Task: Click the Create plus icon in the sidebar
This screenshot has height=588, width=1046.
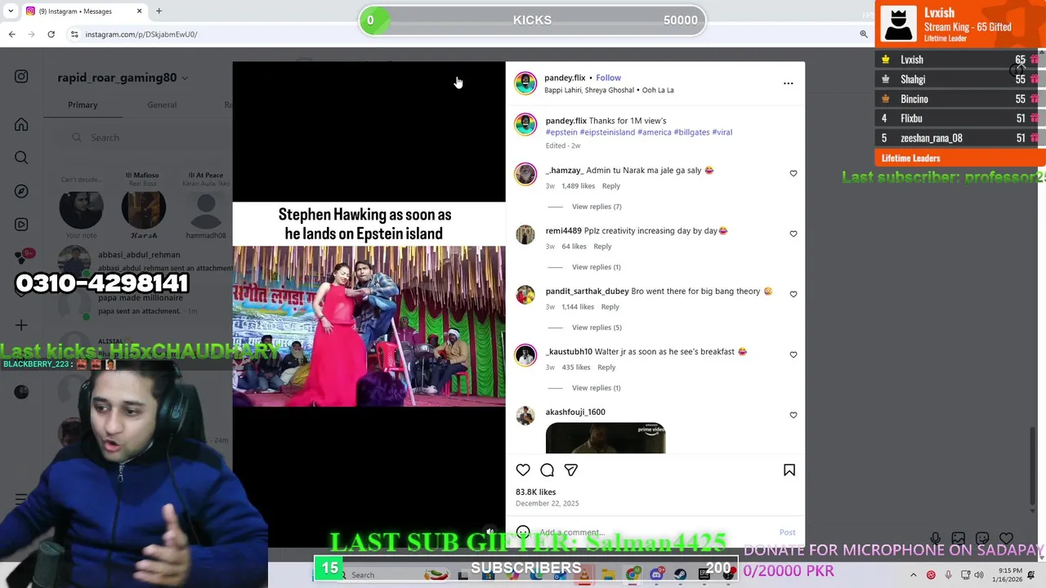Action: 21,325
